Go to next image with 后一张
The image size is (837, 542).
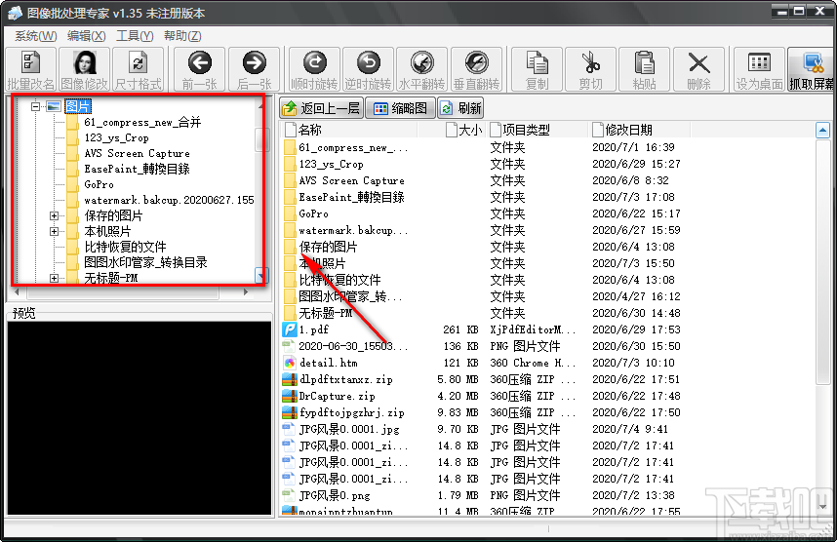click(254, 69)
